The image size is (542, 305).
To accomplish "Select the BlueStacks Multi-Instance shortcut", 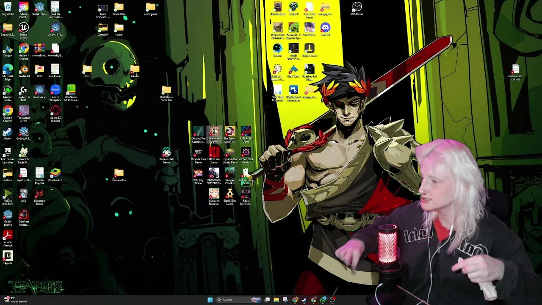I will [71, 94].
